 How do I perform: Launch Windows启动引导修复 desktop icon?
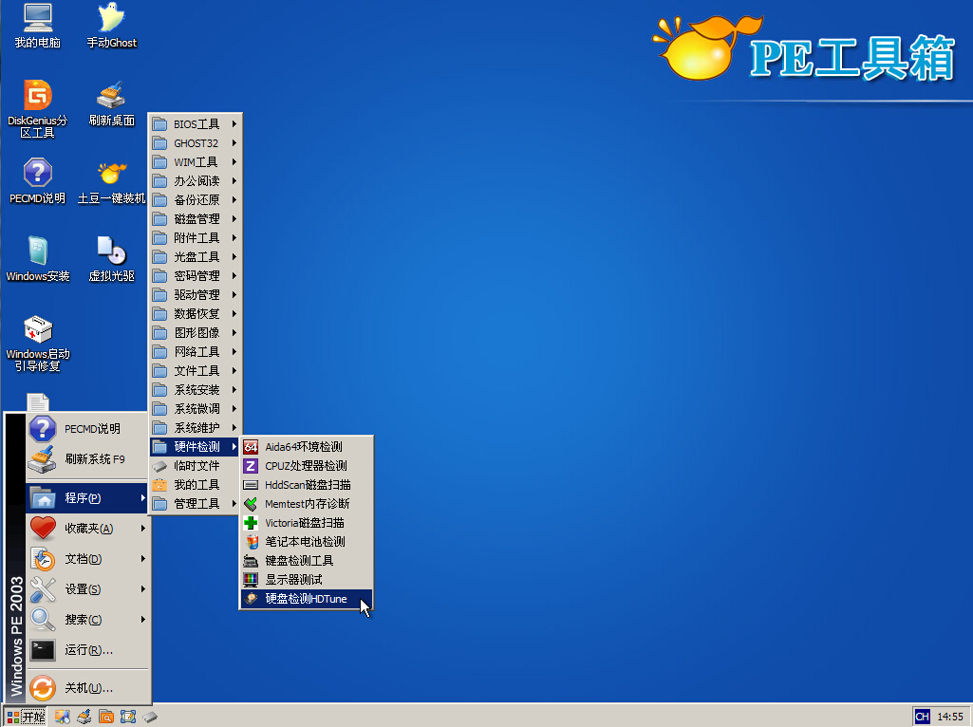pyautogui.click(x=38, y=344)
